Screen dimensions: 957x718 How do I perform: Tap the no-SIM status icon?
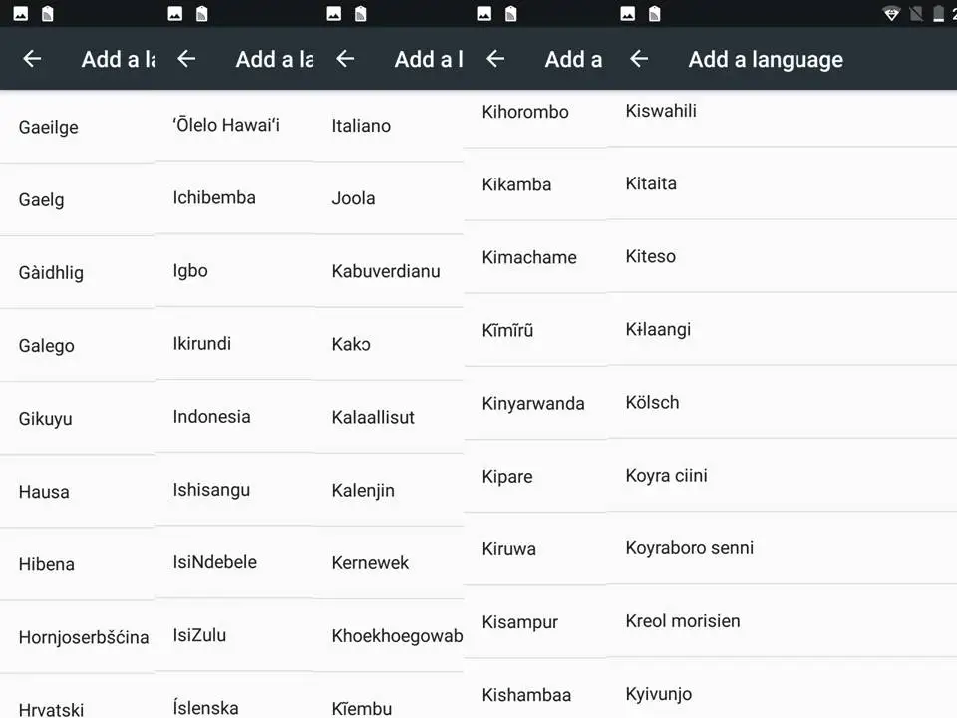tap(915, 14)
